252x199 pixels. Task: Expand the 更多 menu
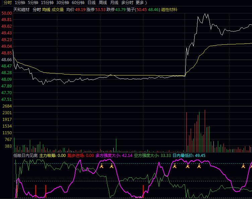pos(141,3)
